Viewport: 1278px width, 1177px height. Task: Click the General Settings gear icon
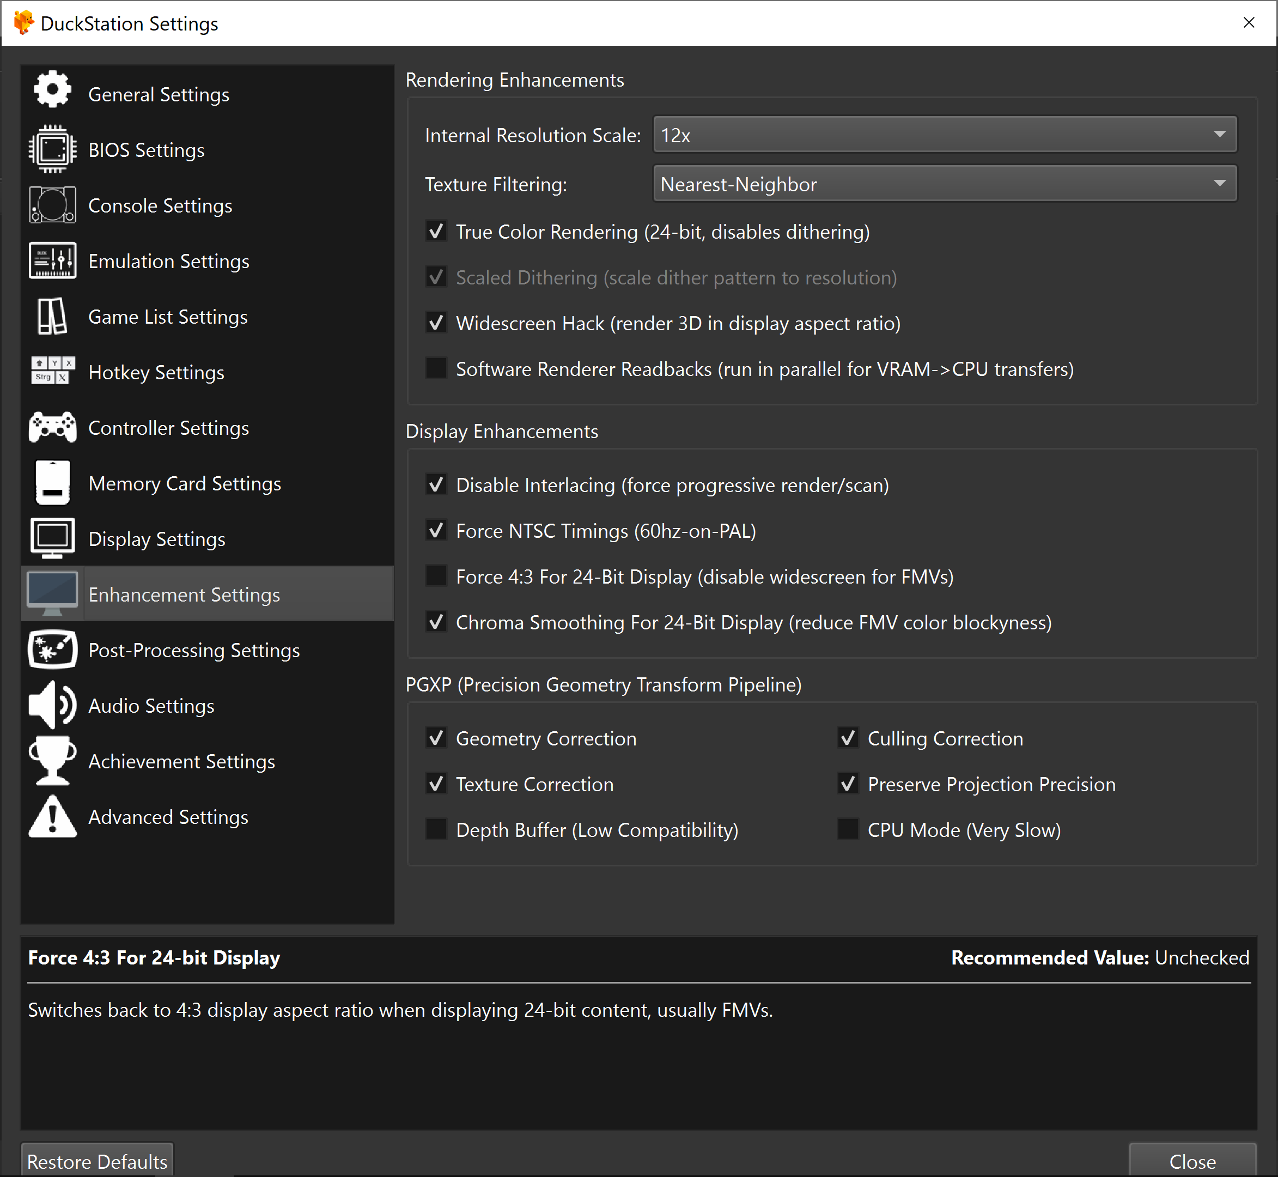click(52, 89)
